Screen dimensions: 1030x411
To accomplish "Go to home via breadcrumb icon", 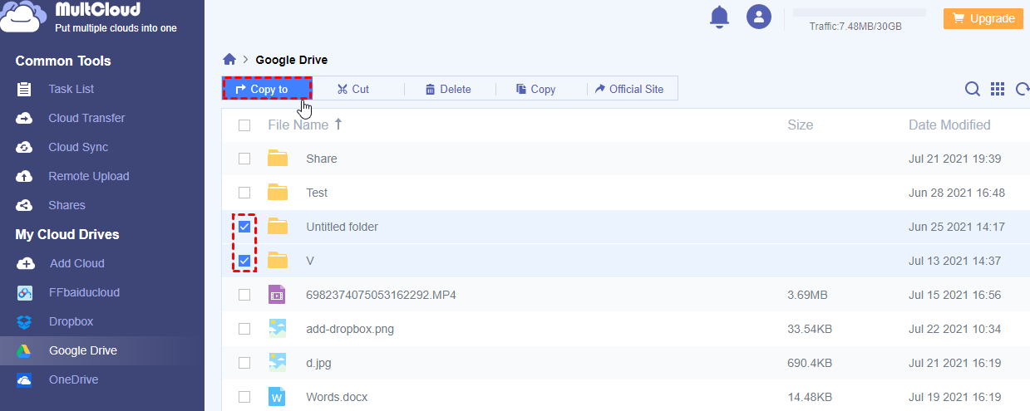I will (x=229, y=60).
